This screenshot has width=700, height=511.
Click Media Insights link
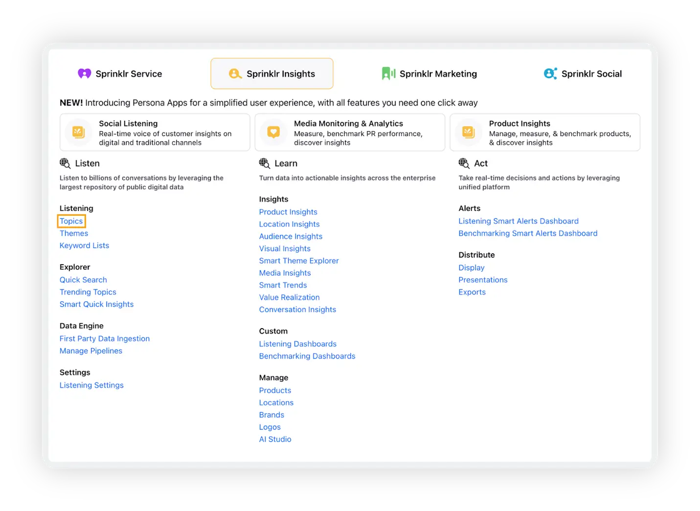(285, 273)
